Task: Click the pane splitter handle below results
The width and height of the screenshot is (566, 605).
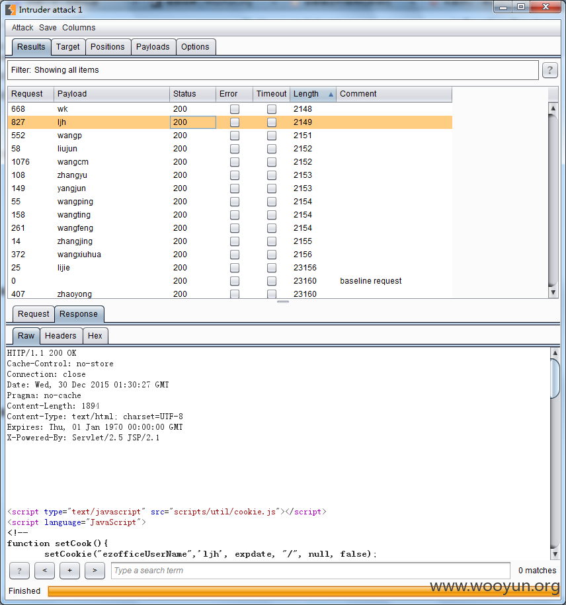Action: (x=283, y=302)
